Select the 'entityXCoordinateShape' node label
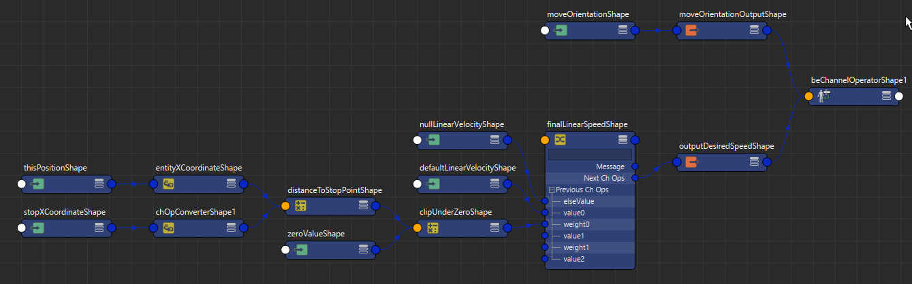The width and height of the screenshot is (912, 284). click(199, 168)
